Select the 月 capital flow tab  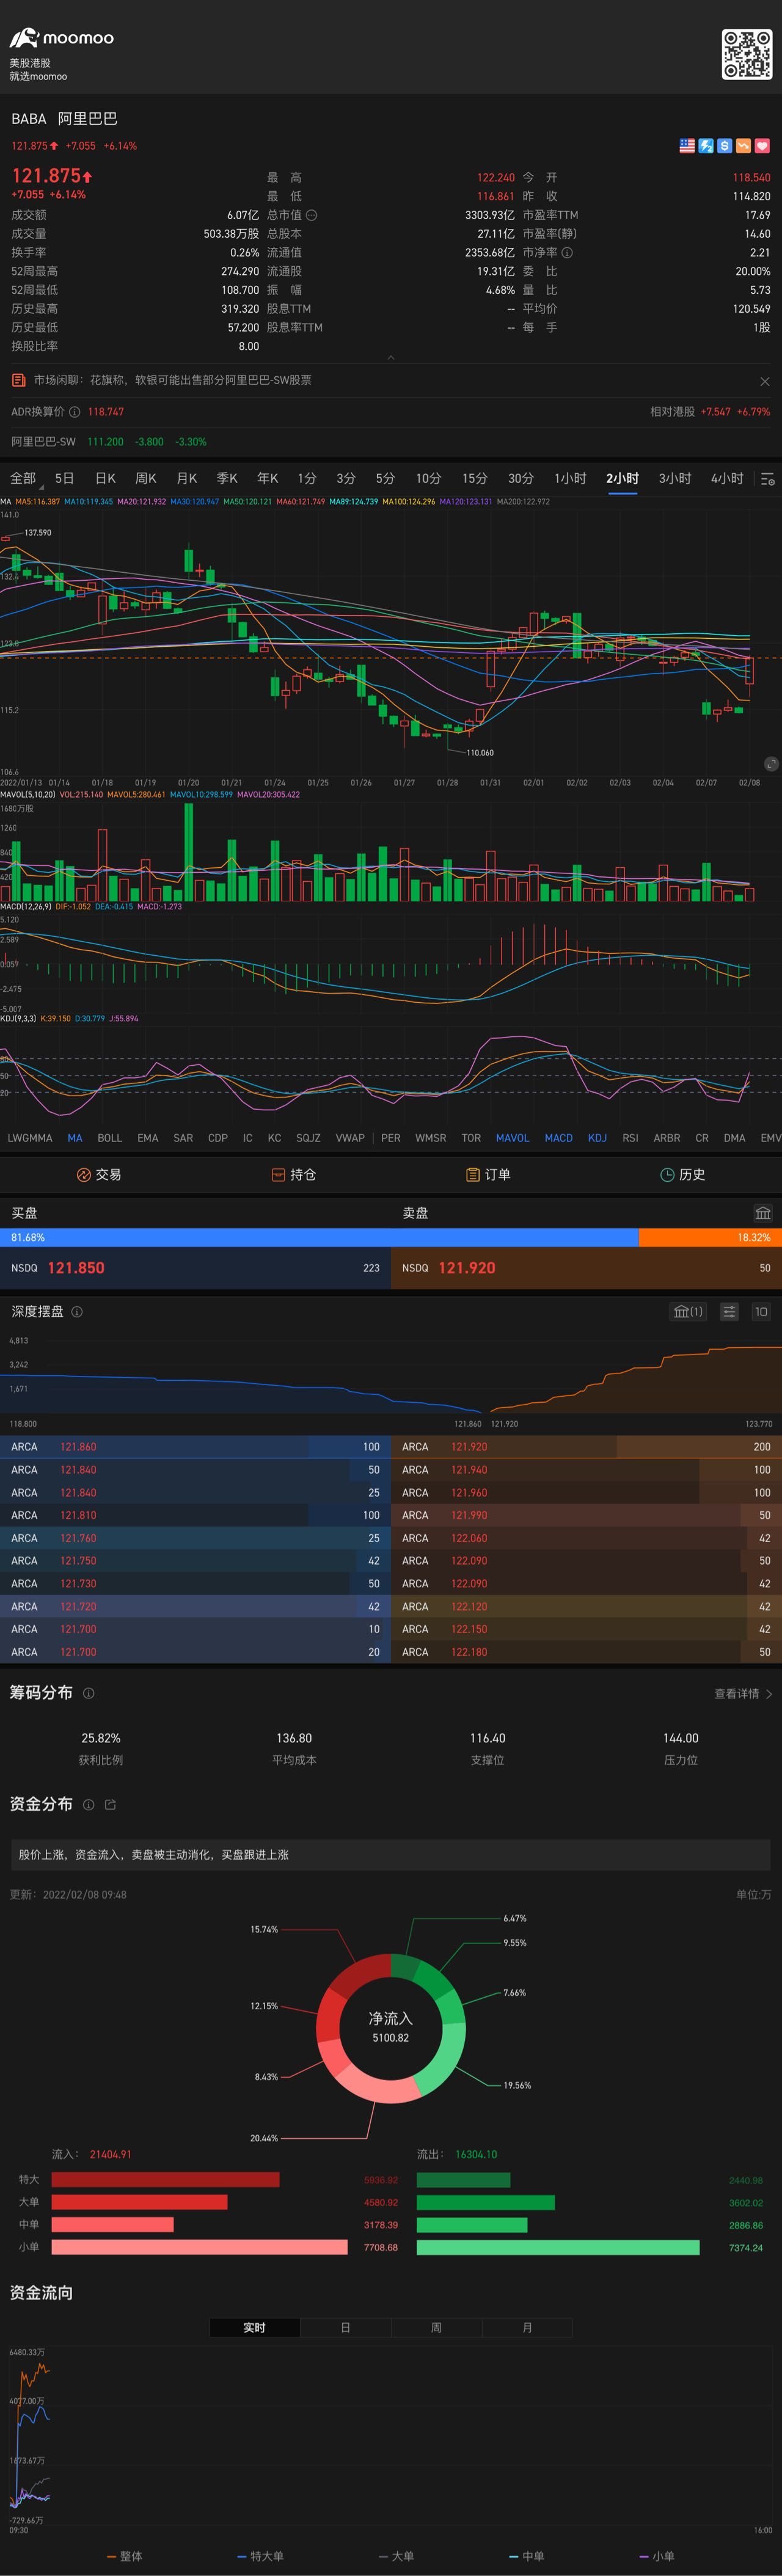(x=527, y=2328)
